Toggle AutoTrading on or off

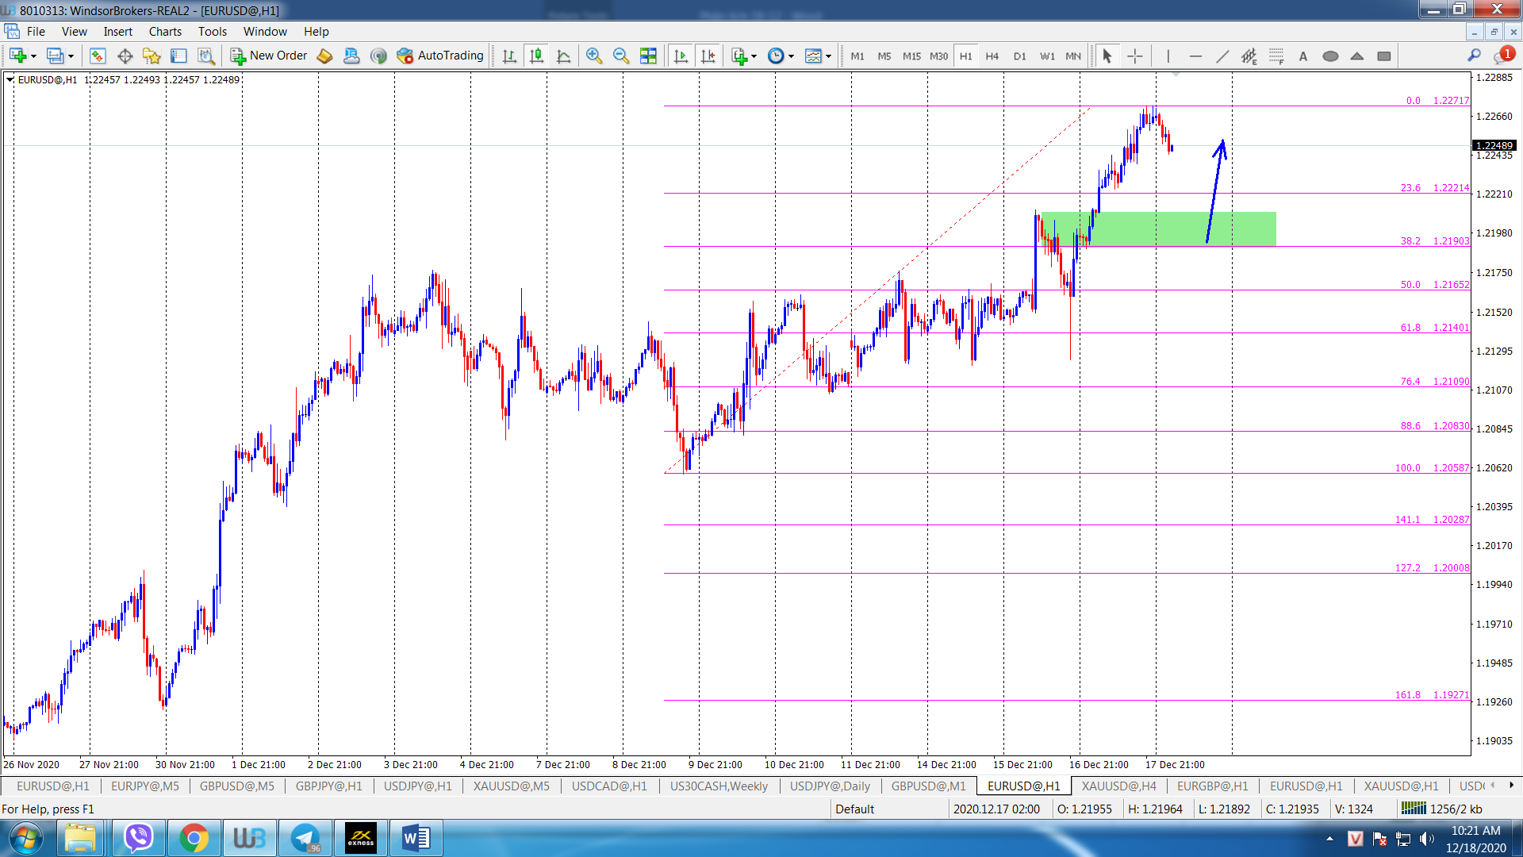[440, 56]
